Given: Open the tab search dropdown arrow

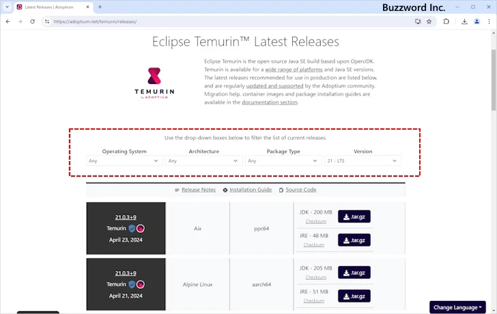Looking at the screenshot, I should click(7, 7).
